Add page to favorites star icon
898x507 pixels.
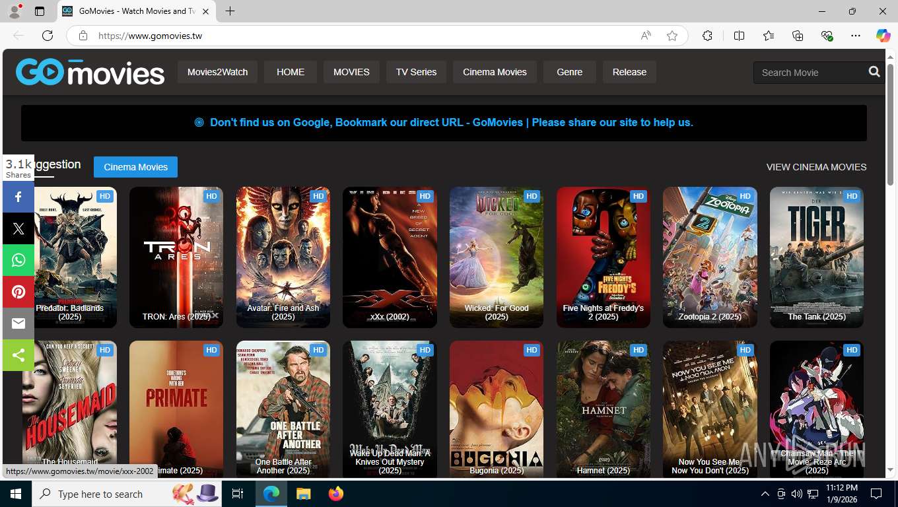point(672,36)
